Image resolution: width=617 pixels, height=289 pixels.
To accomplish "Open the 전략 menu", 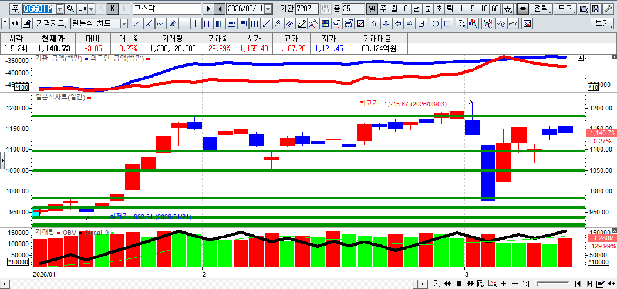I will pyautogui.click(x=541, y=9).
